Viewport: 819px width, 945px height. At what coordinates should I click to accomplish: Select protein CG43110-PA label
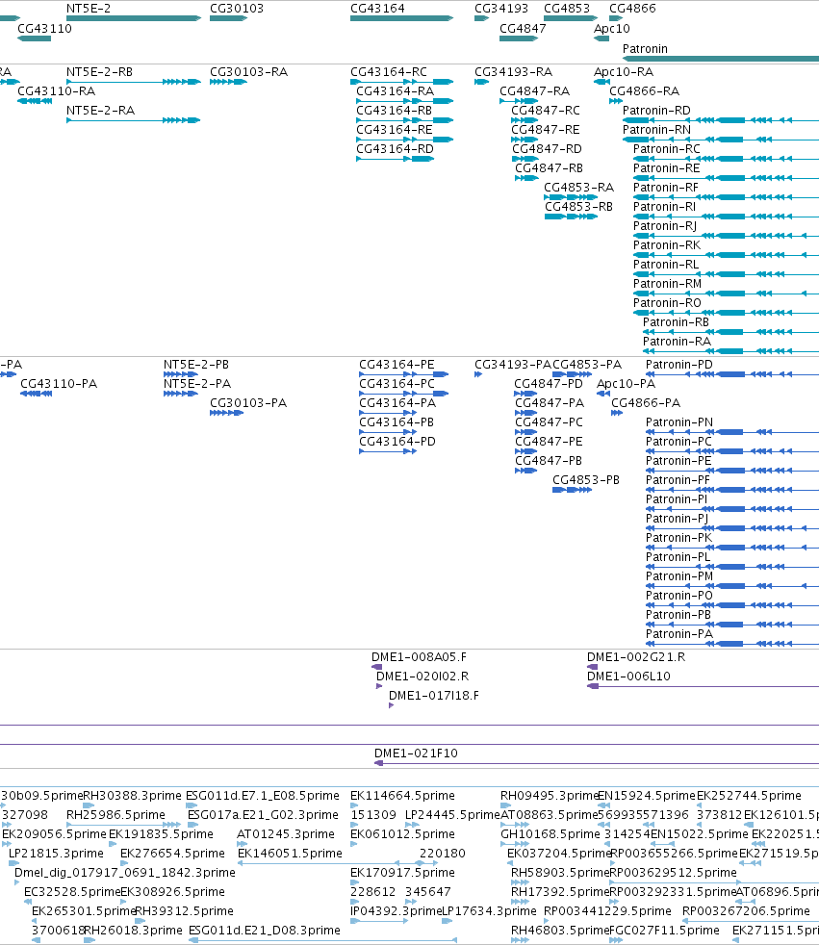(59, 384)
